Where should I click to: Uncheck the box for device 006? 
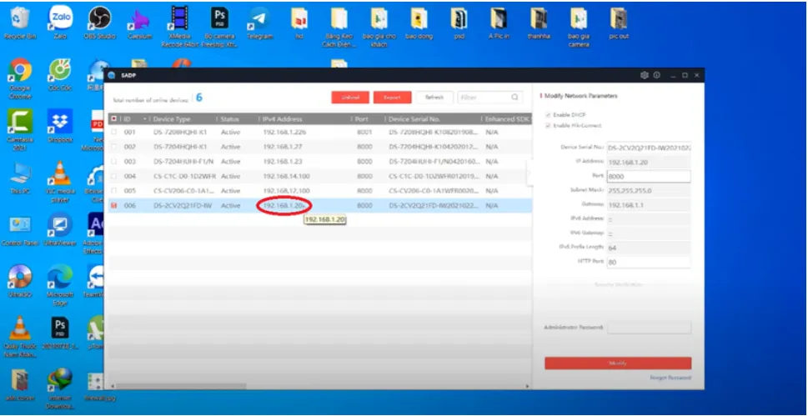click(x=114, y=206)
